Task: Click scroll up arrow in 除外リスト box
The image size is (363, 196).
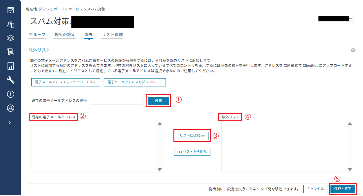Action: 350,124
